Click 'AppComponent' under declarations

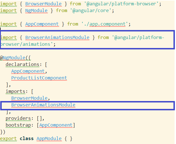(28, 71)
